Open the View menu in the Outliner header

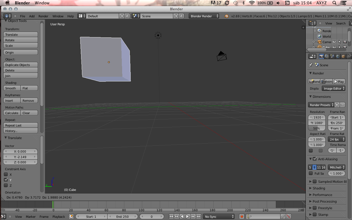pos(329,23)
